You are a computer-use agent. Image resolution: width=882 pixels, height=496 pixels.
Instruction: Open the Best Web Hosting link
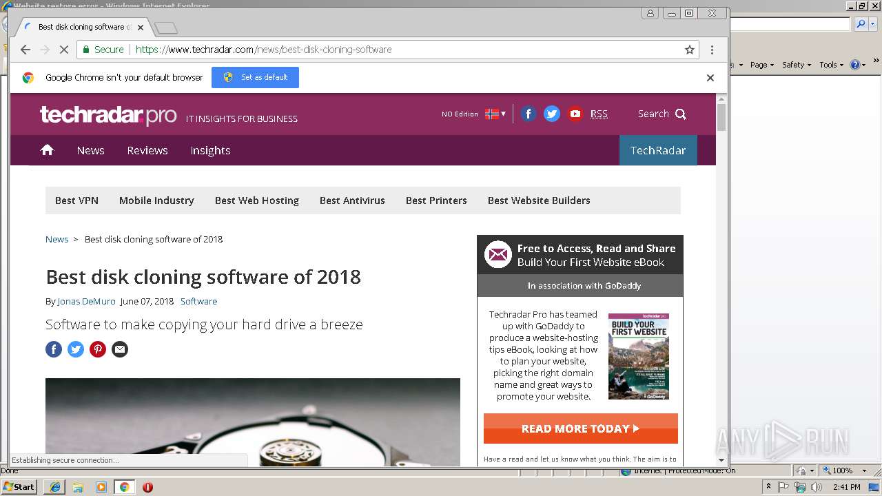click(x=257, y=200)
